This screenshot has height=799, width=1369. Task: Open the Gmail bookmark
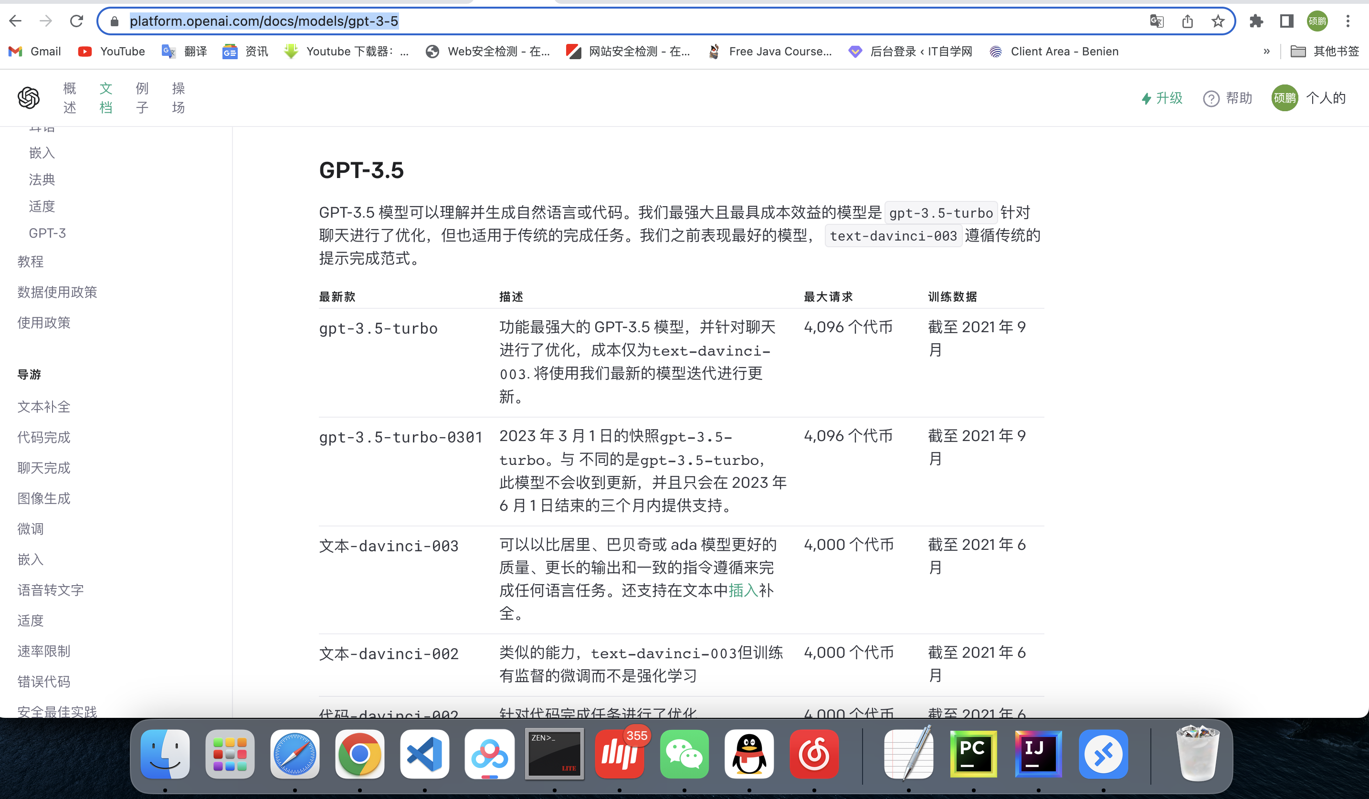click(35, 52)
